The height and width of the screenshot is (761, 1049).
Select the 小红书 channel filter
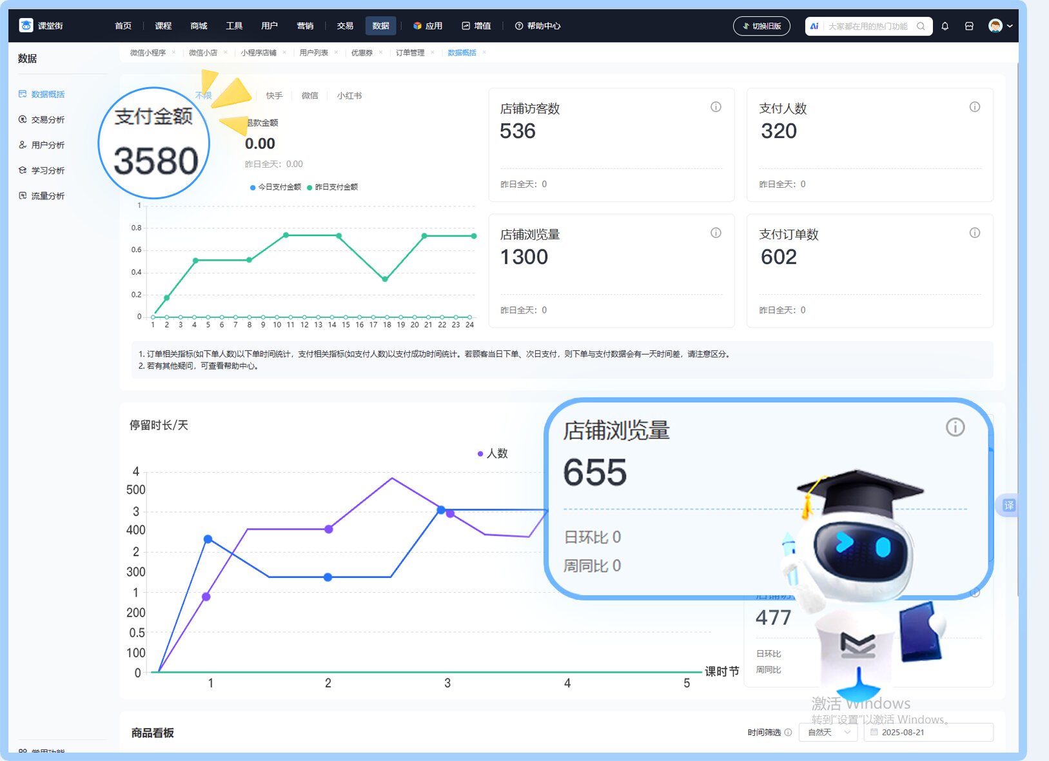349,95
